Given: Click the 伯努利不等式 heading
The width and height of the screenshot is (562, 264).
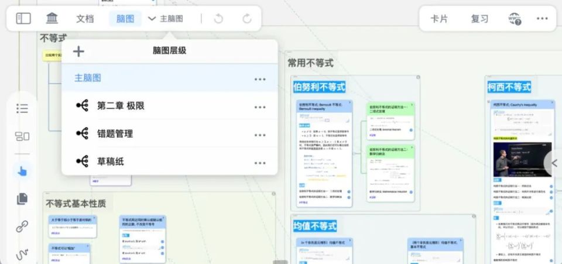Looking at the screenshot, I should [319, 87].
